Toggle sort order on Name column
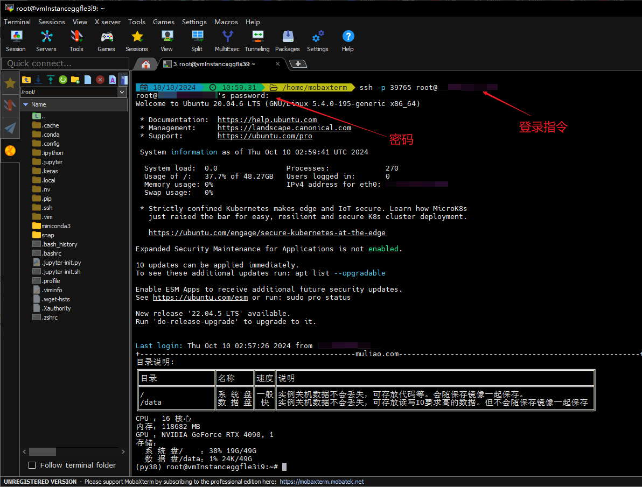Screen dimensions: 642x487 39,104
